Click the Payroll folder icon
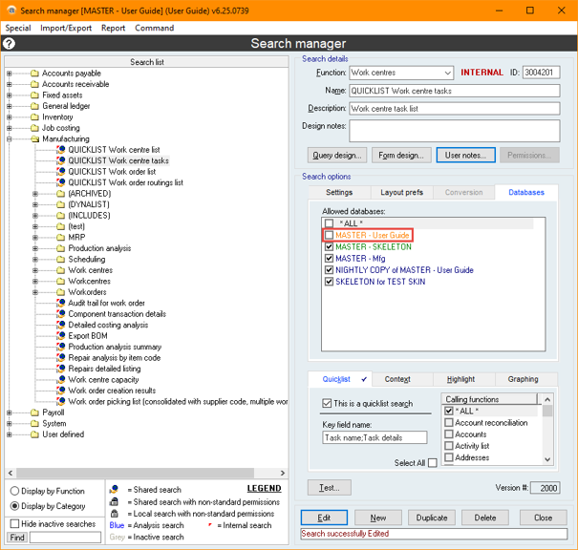Viewport: 578px width, 550px height. (34, 412)
